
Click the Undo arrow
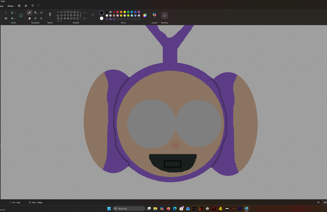pyautogui.click(x=33, y=6)
